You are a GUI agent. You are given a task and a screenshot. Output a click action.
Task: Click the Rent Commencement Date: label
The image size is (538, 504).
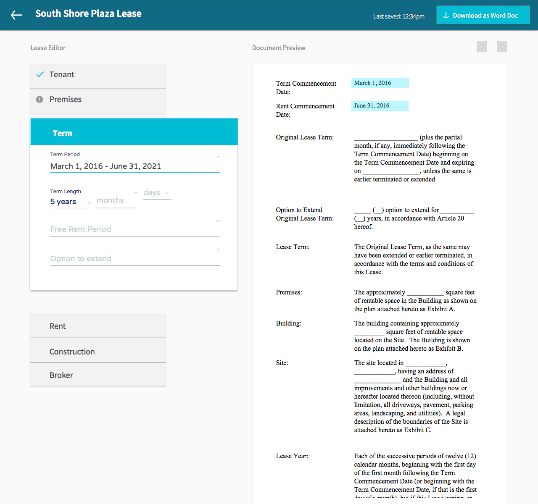click(x=305, y=110)
